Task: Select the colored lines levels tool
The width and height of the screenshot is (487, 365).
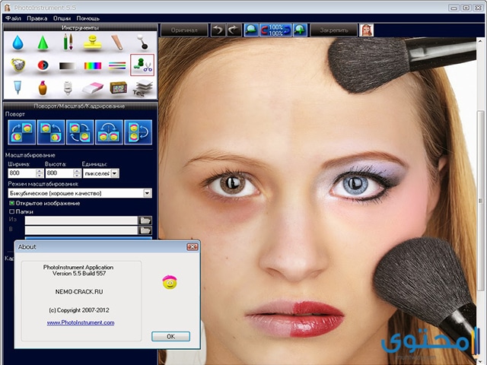Action: 117,65
